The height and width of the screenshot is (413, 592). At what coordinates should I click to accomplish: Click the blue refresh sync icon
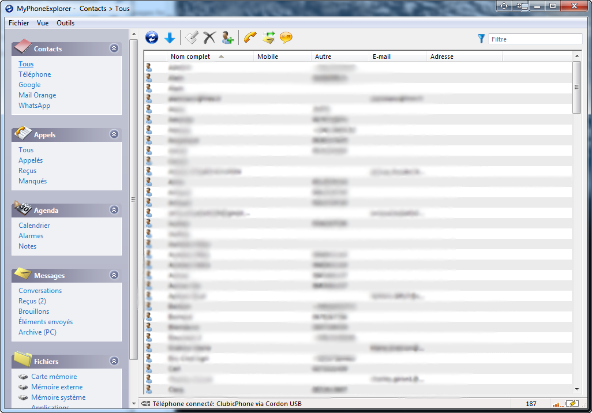tap(152, 38)
